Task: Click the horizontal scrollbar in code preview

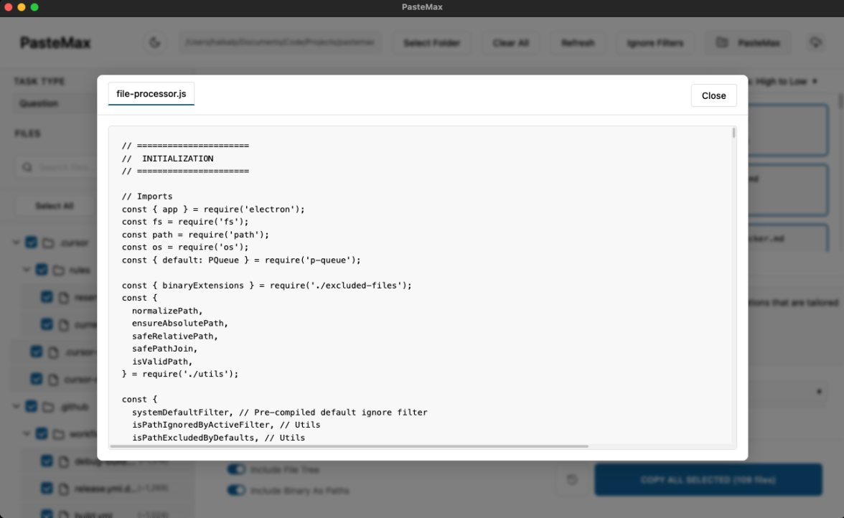Action: 349,446
